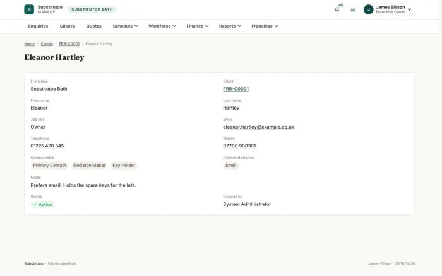Open the FRB-C0001 client link in details card

(236, 89)
